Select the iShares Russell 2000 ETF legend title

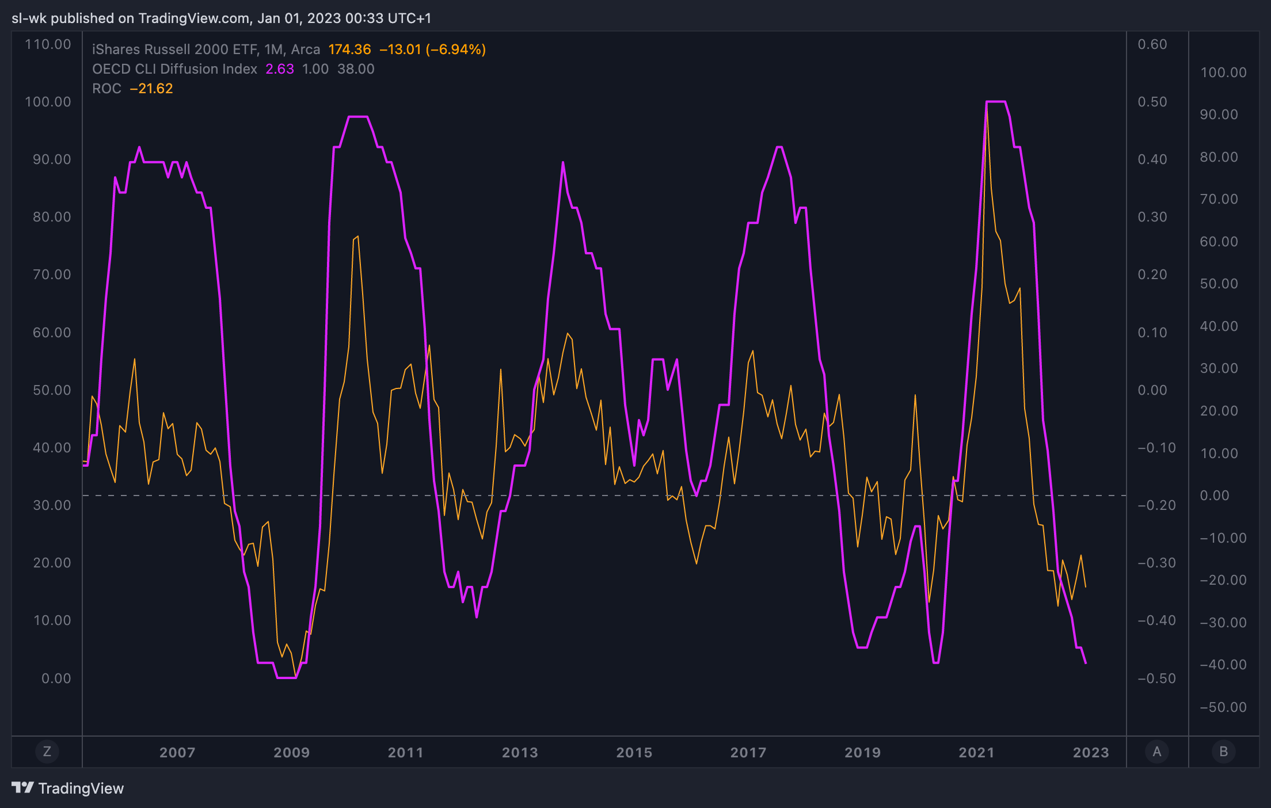coord(206,49)
